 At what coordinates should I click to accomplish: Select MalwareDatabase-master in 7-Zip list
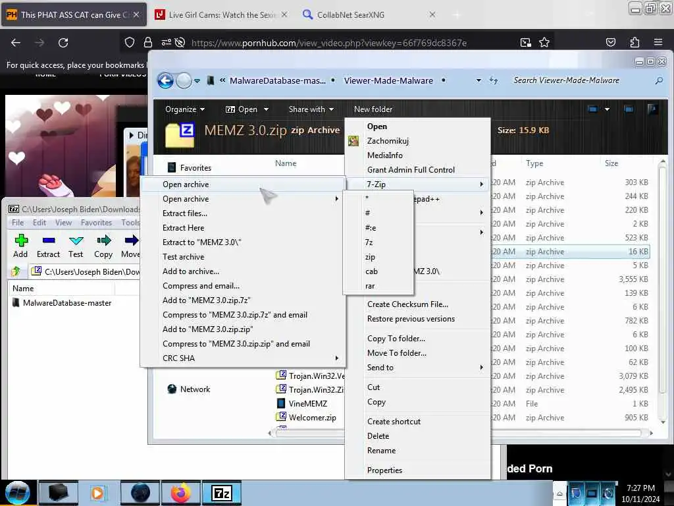pyautogui.click(x=67, y=303)
